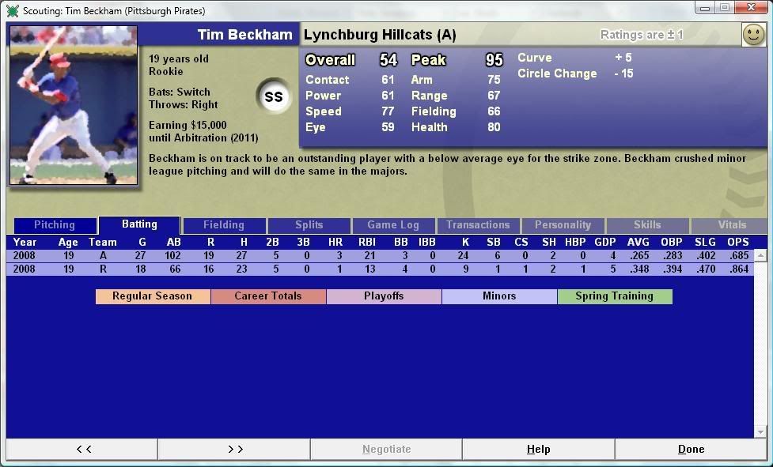Click the baseball app icon in title bar
The image size is (773, 467).
12,10
